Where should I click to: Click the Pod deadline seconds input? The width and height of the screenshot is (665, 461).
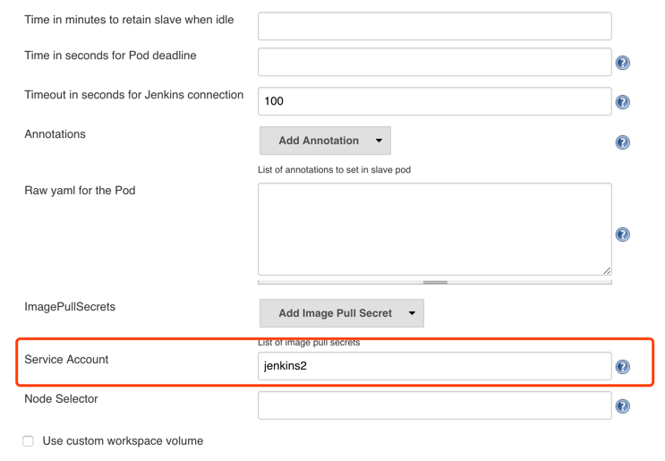434,62
